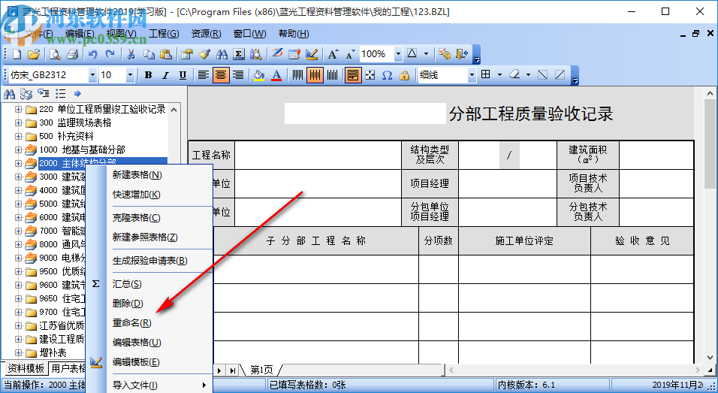Find with the binoculars icon in the main toolbar
The width and height of the screenshot is (718, 393).
click(x=222, y=54)
